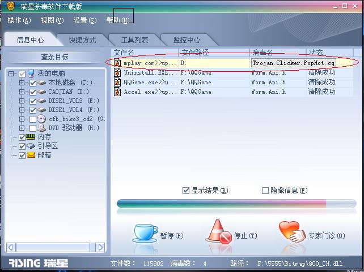Expand the DISK1_VOL3 E: node

tap(22, 101)
